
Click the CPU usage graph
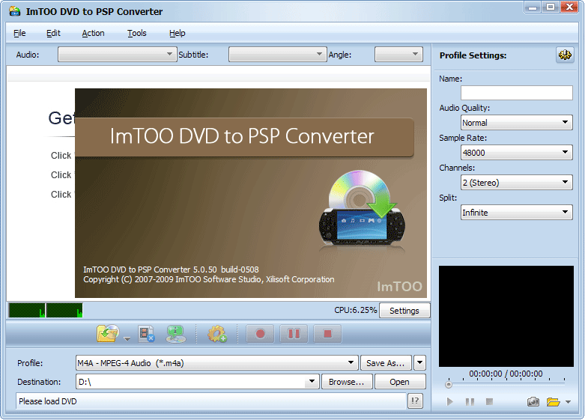point(46,311)
